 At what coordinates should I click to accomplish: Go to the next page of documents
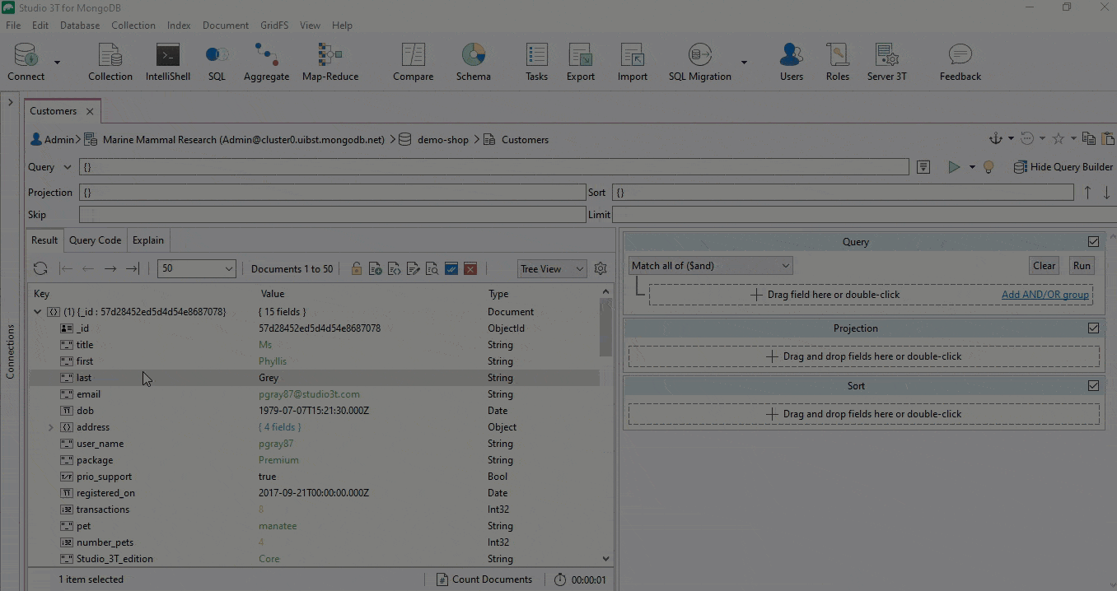click(x=110, y=268)
